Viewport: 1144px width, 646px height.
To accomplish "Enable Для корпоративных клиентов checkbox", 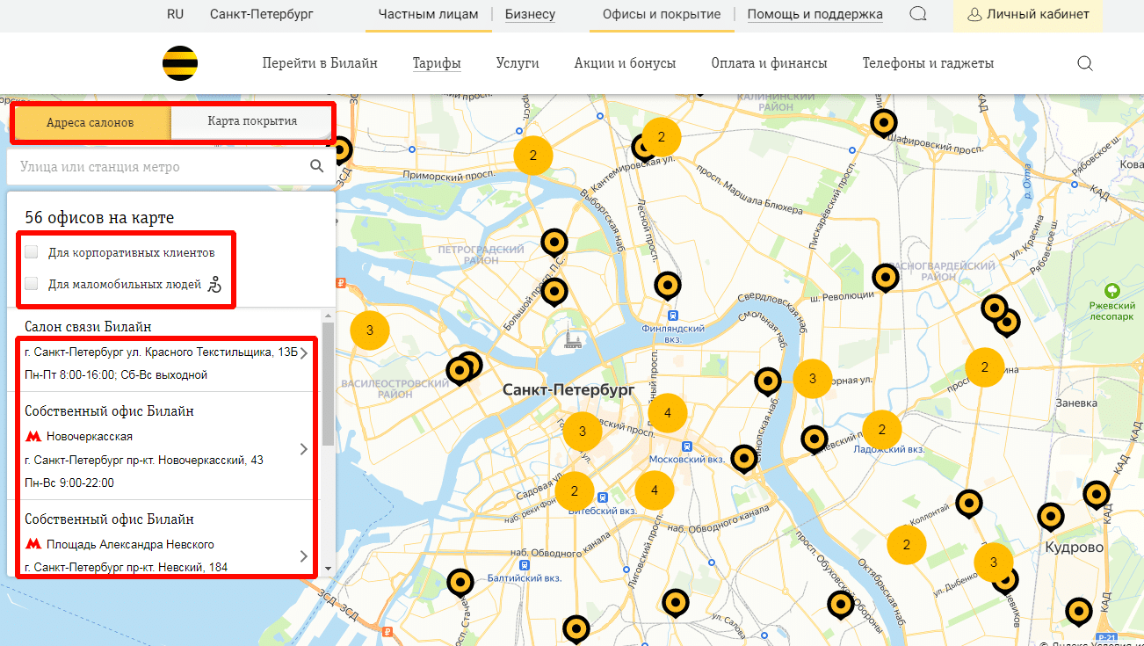I will (32, 252).
